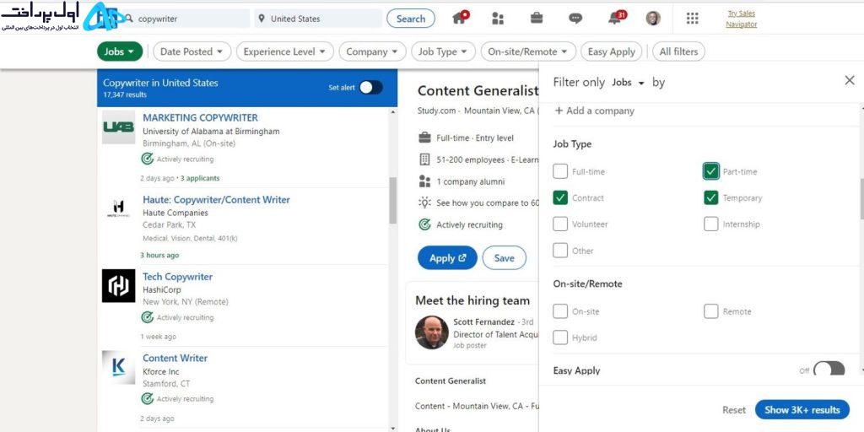The width and height of the screenshot is (864, 432).
Task: Click UAB company logo thumbnail
Action: coord(118,127)
